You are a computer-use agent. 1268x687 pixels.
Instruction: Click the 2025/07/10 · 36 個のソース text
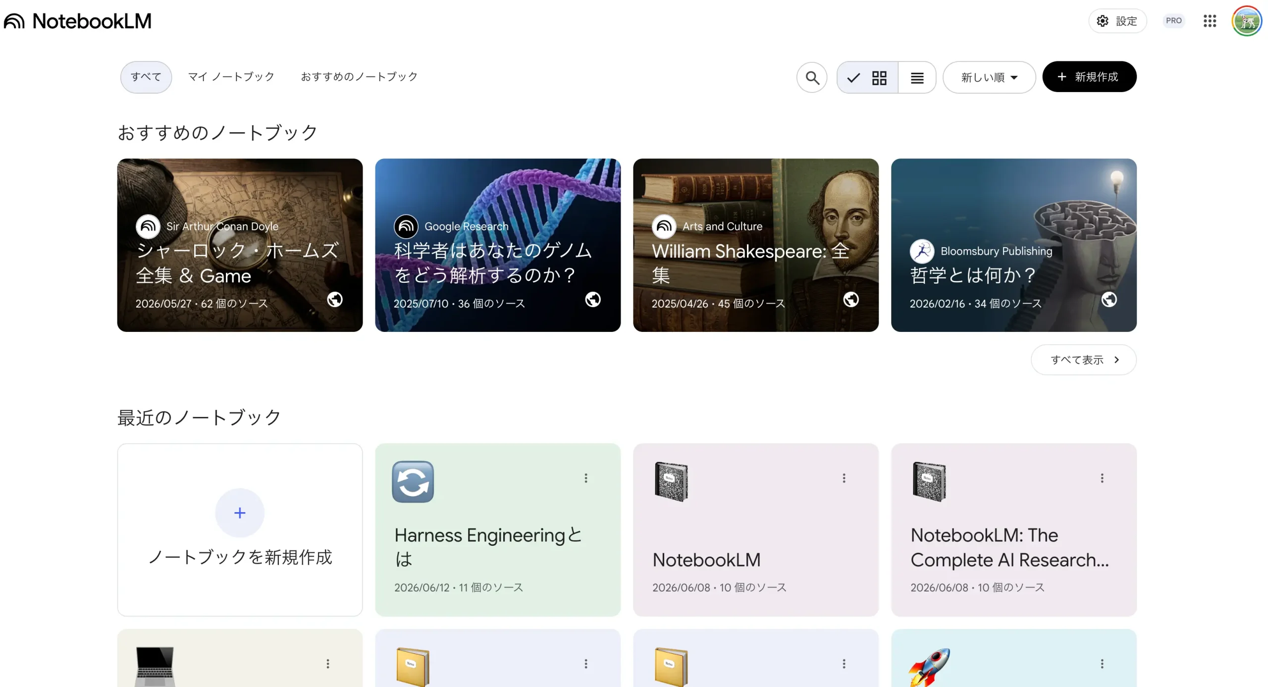pos(459,303)
